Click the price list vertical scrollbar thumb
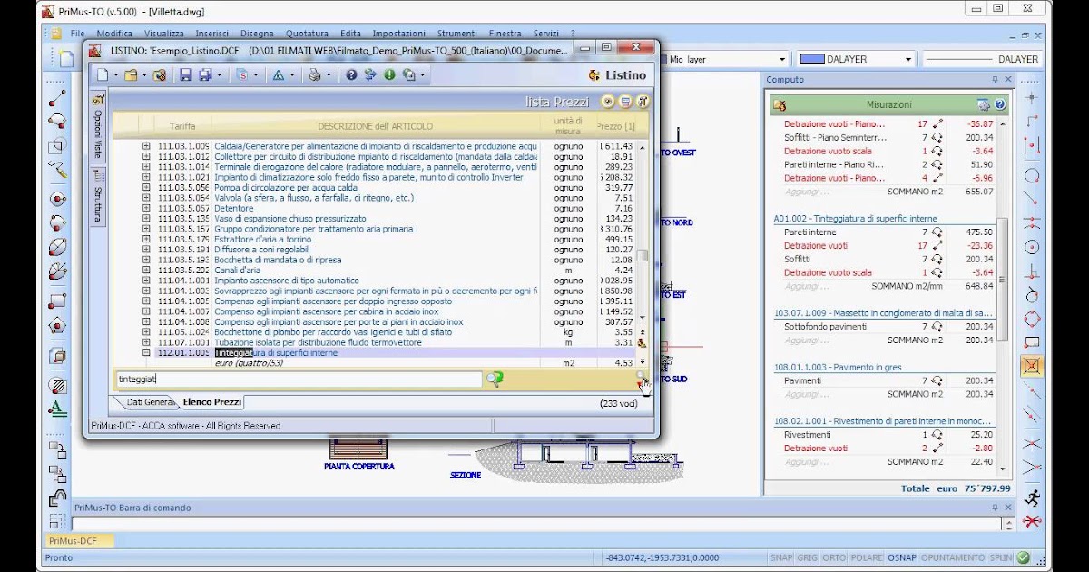This screenshot has height=572, width=1089. pyautogui.click(x=642, y=256)
